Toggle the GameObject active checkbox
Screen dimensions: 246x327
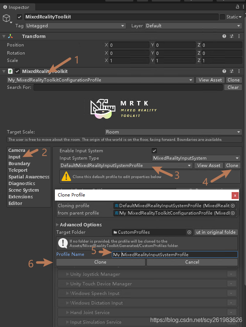(x=20, y=17)
